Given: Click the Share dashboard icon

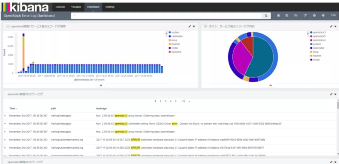Looking at the screenshot, I should (305, 16).
